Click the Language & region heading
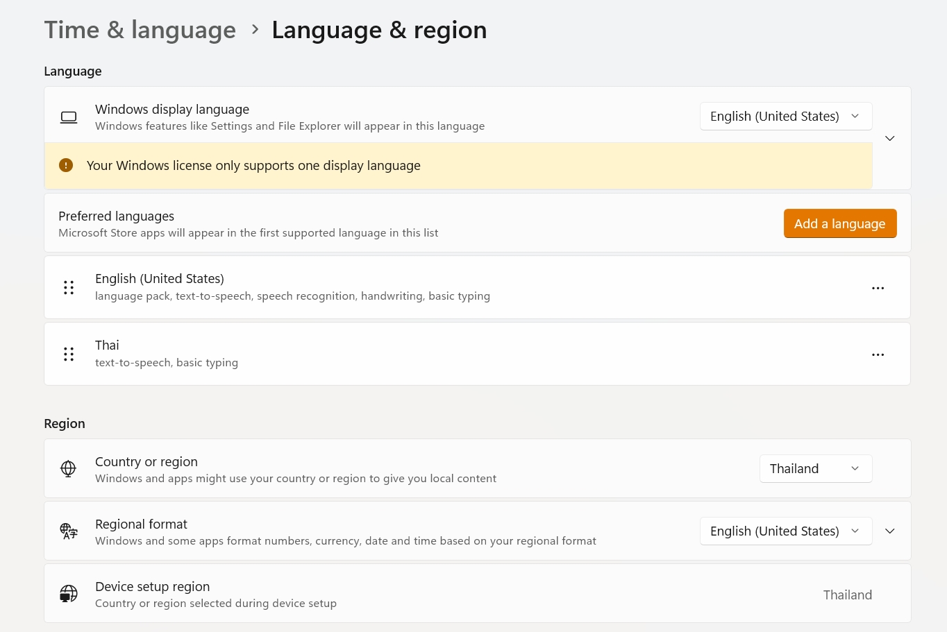The height and width of the screenshot is (632, 947). (379, 30)
